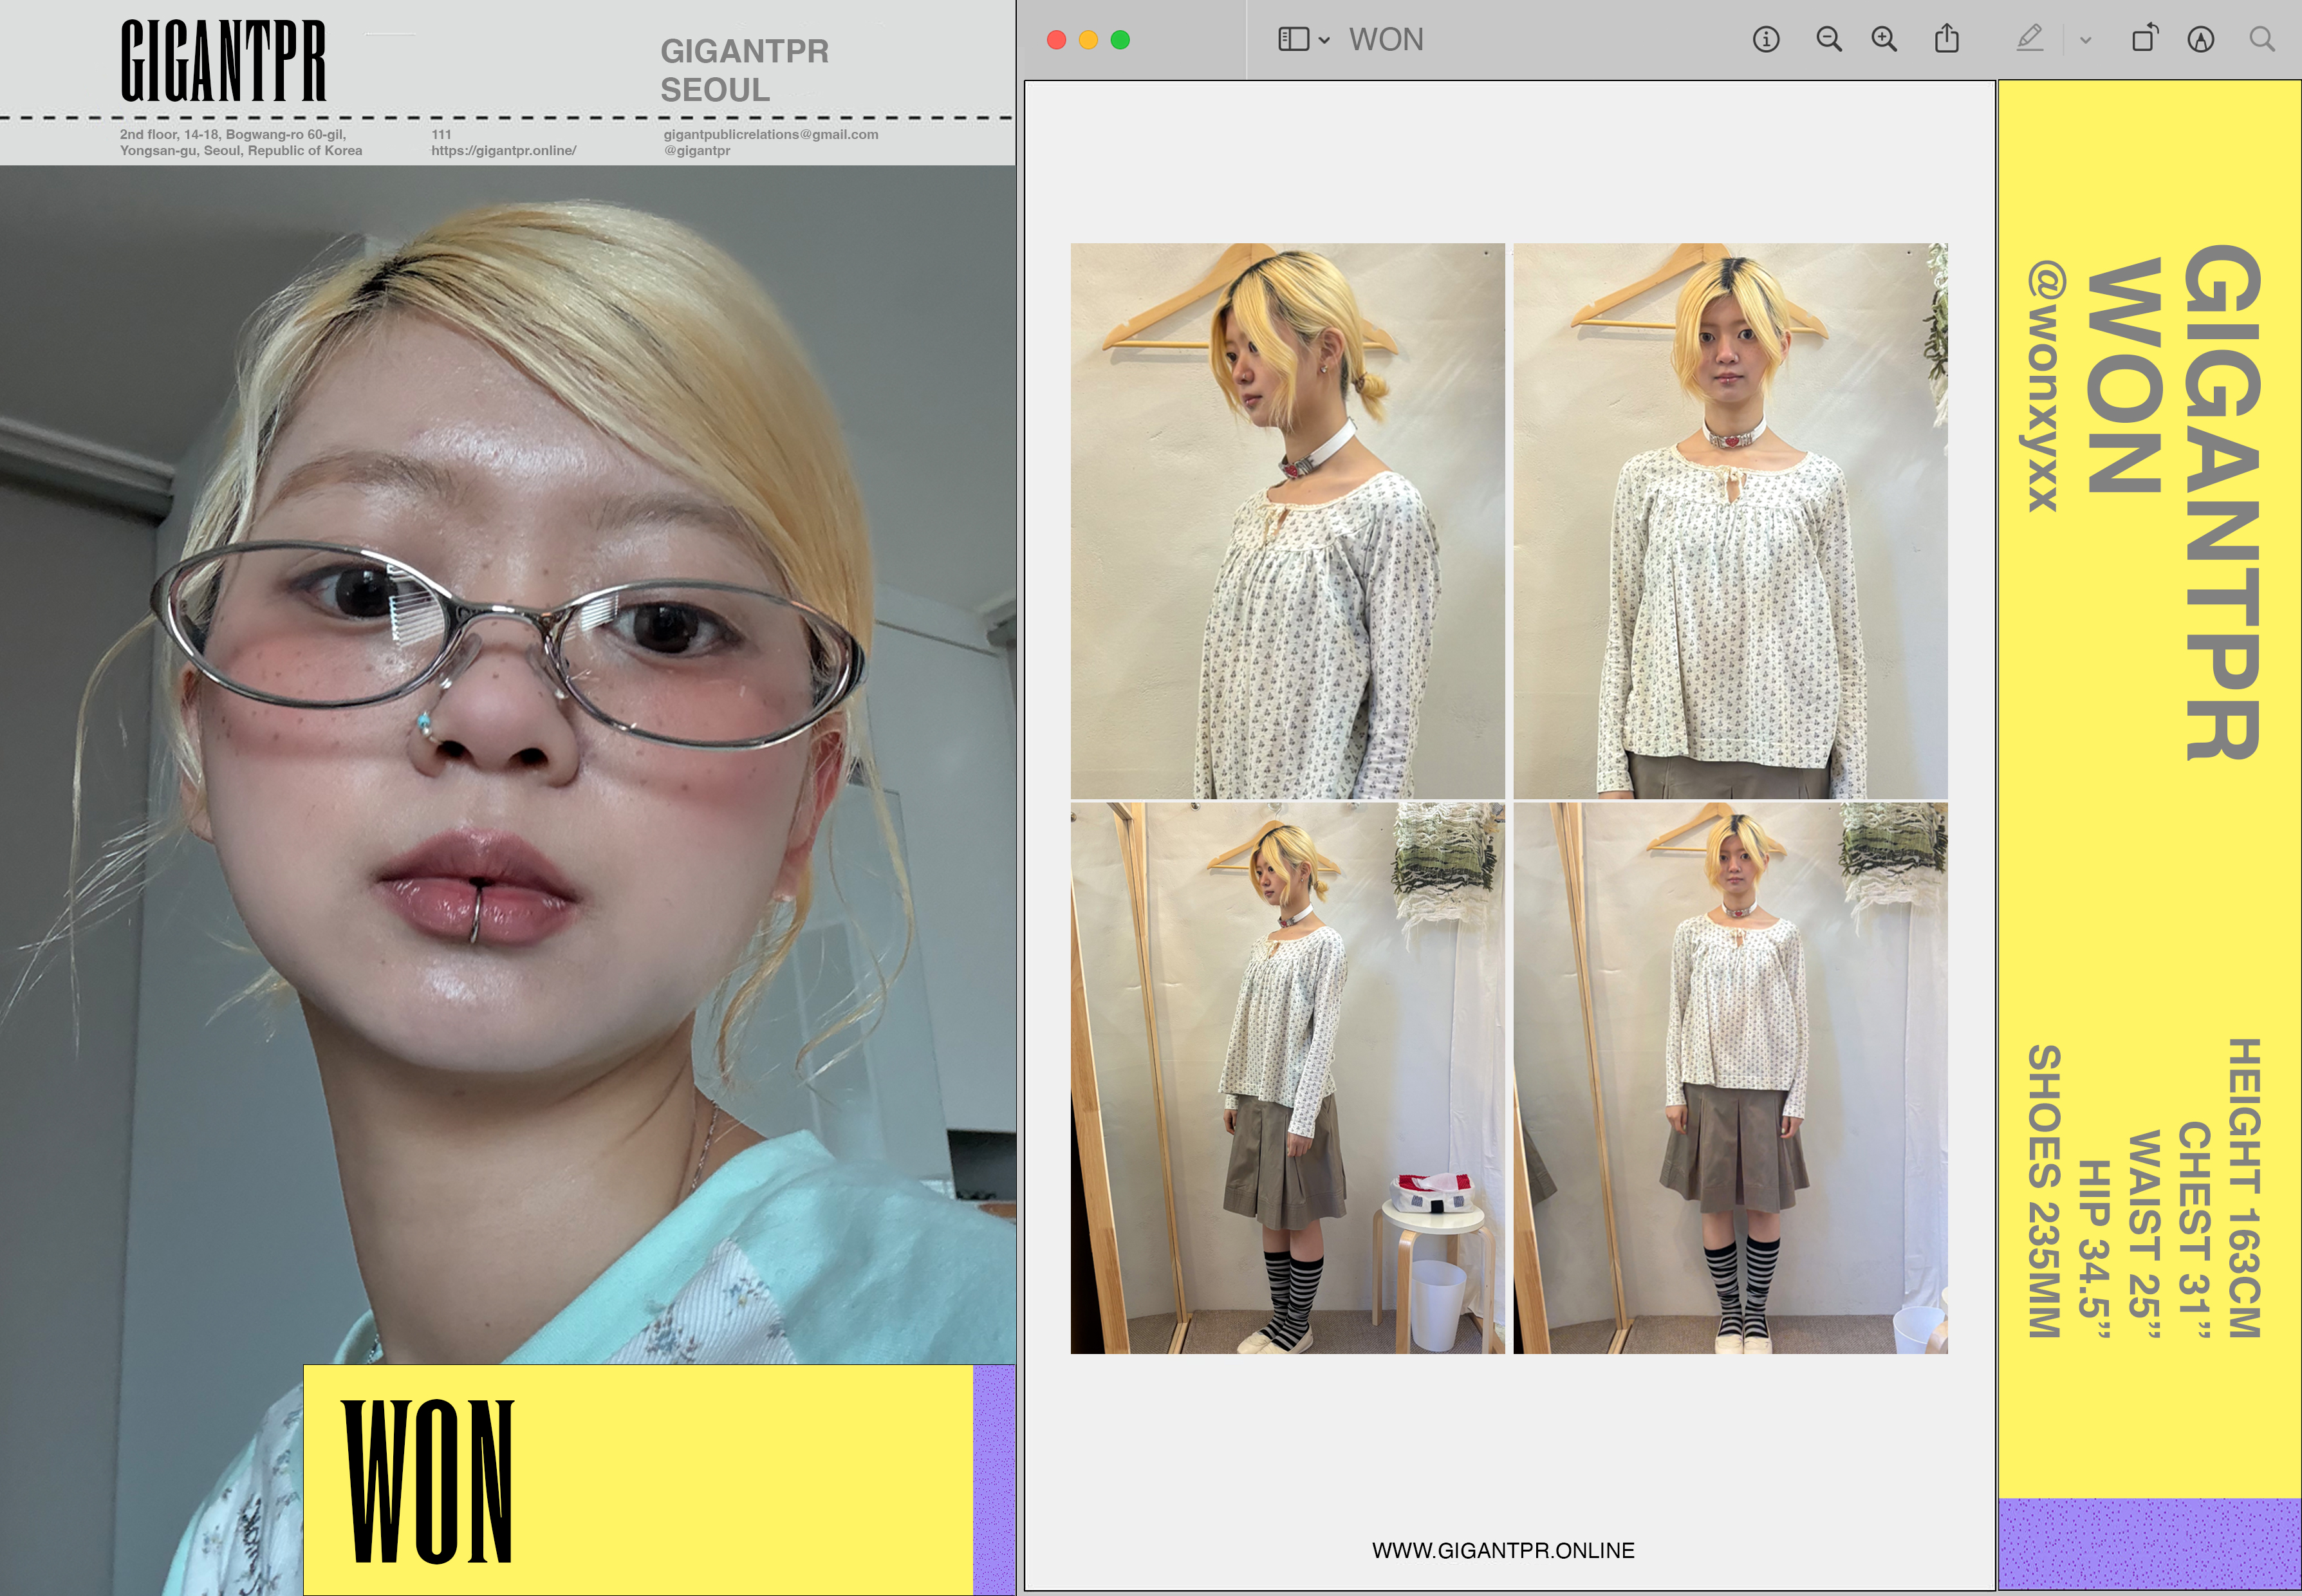Open the https://gigantpr.online/ link
The width and height of the screenshot is (2302, 1596).
tap(503, 151)
